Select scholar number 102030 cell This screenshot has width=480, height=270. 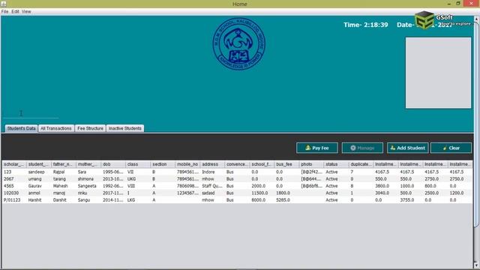click(x=14, y=193)
